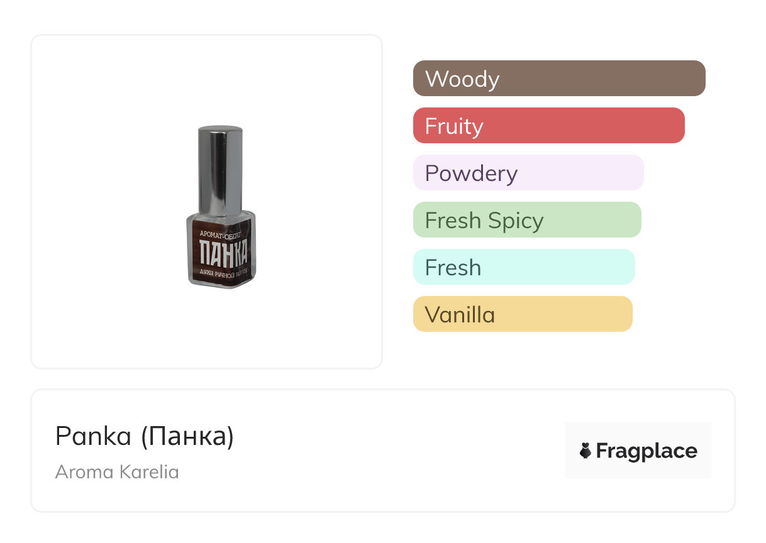This screenshot has width=766, height=543.
Task: Click the "Powdery" text label
Action: [x=471, y=173]
